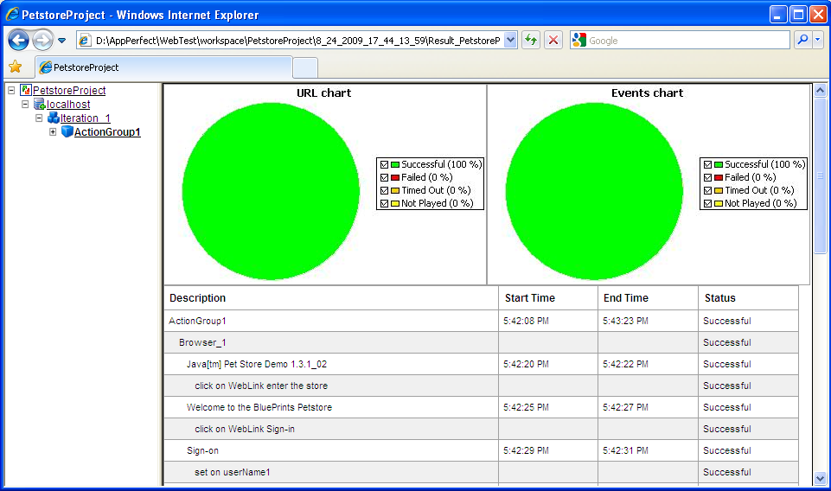Click the ActionGroup1 blue cube icon

pos(67,132)
